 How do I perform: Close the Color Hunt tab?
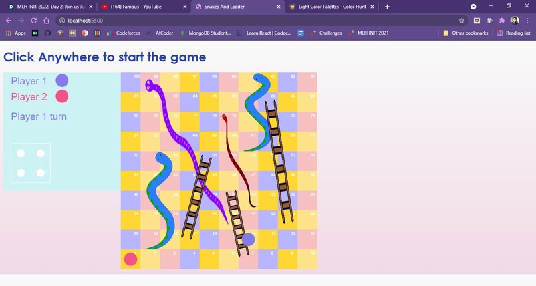[372, 7]
